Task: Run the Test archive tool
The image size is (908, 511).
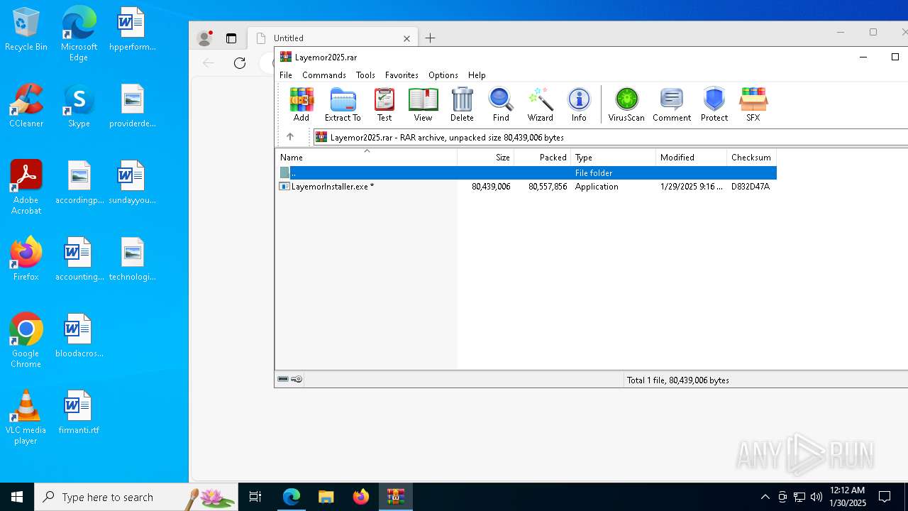Action: [384, 104]
